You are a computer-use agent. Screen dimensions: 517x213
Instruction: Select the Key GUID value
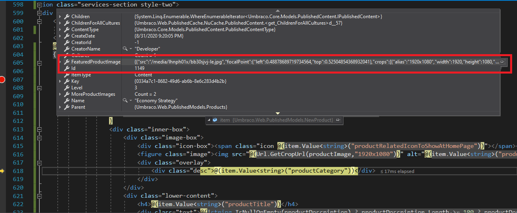point(180,81)
